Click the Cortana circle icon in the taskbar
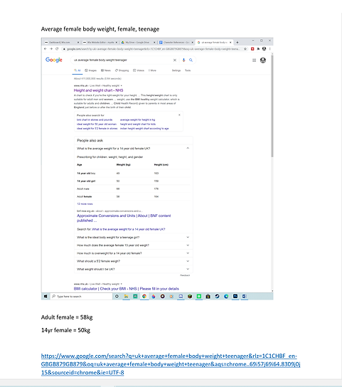This screenshot has height=387, width=342. (117, 296)
